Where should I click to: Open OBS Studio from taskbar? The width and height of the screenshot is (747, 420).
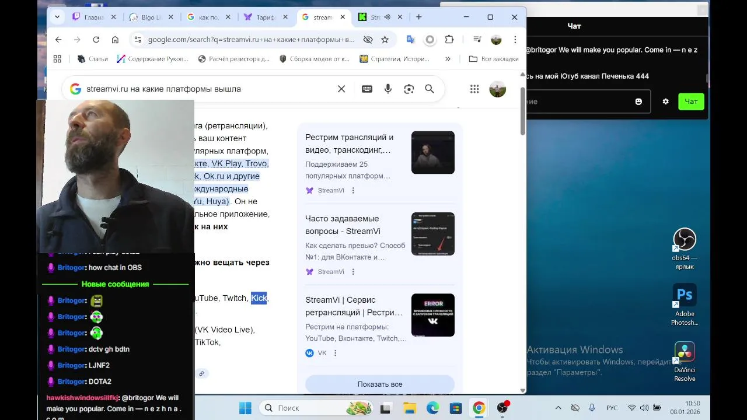(502, 408)
